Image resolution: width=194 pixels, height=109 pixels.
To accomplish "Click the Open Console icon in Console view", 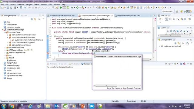I will (x=175, y=64).
